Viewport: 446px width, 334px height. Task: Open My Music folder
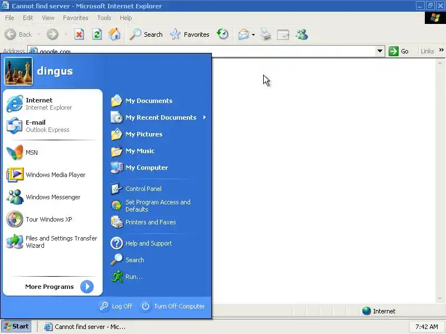(158, 151)
